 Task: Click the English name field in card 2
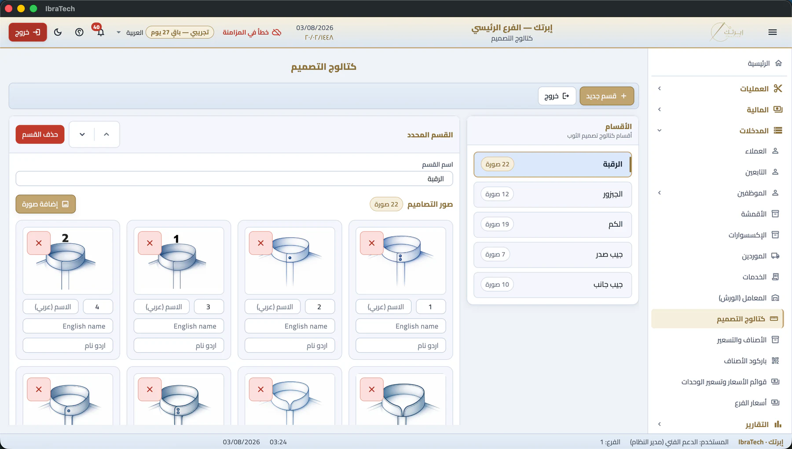pyautogui.click(x=290, y=326)
